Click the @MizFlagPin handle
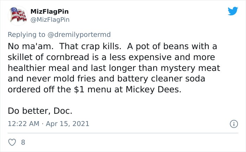Viewport: 246px width, 152px height. (x=50, y=20)
